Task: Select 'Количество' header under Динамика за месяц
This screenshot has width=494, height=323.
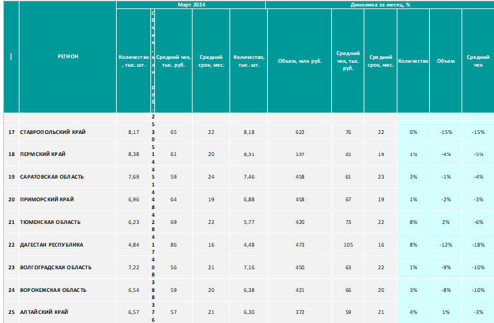Action: (x=413, y=61)
